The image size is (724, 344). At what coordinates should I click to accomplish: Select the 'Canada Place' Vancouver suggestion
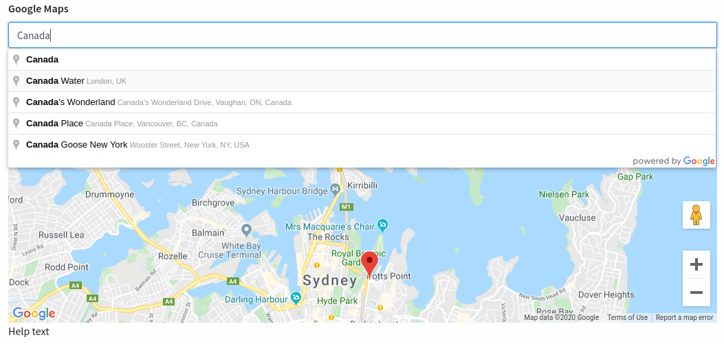pyautogui.click(x=362, y=124)
